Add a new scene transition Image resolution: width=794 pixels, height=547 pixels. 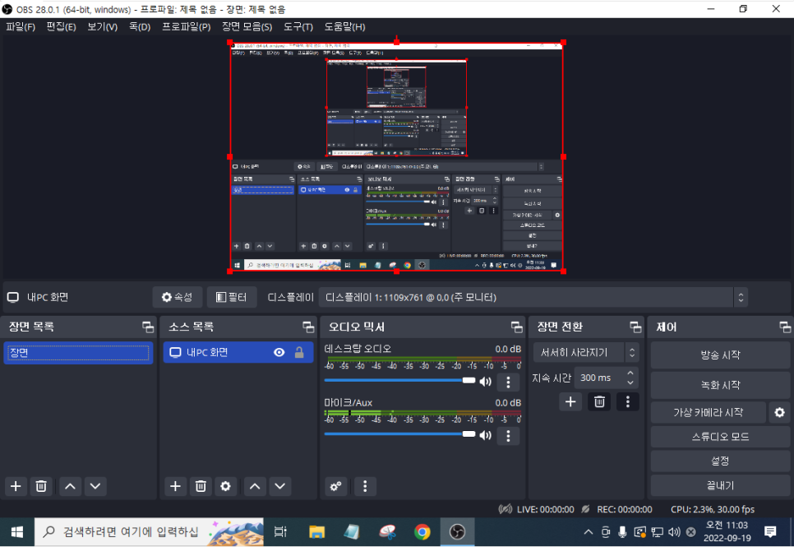click(570, 402)
